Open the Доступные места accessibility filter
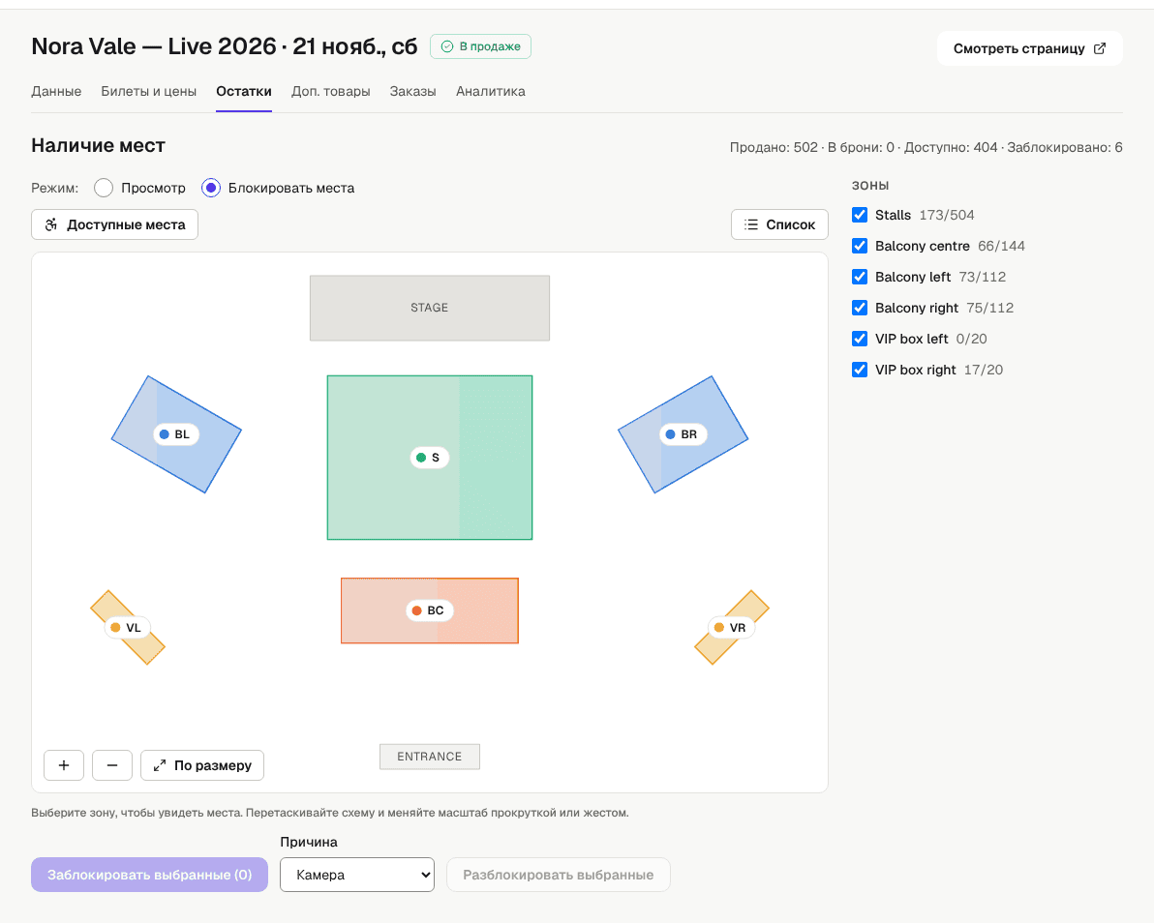The height and width of the screenshot is (923, 1154). (115, 224)
